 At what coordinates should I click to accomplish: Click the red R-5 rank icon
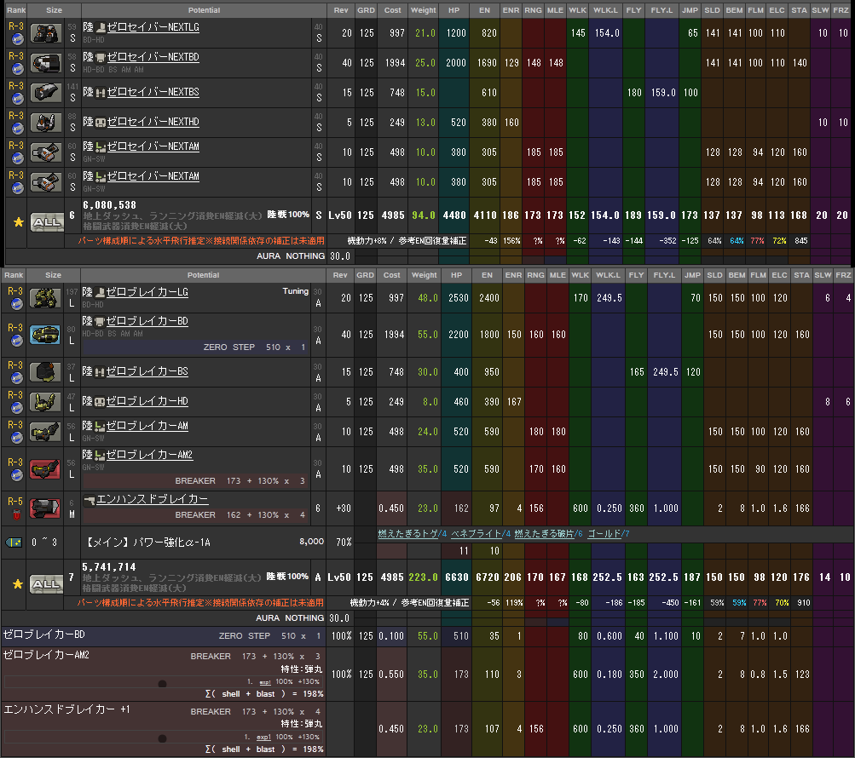[x=17, y=514]
